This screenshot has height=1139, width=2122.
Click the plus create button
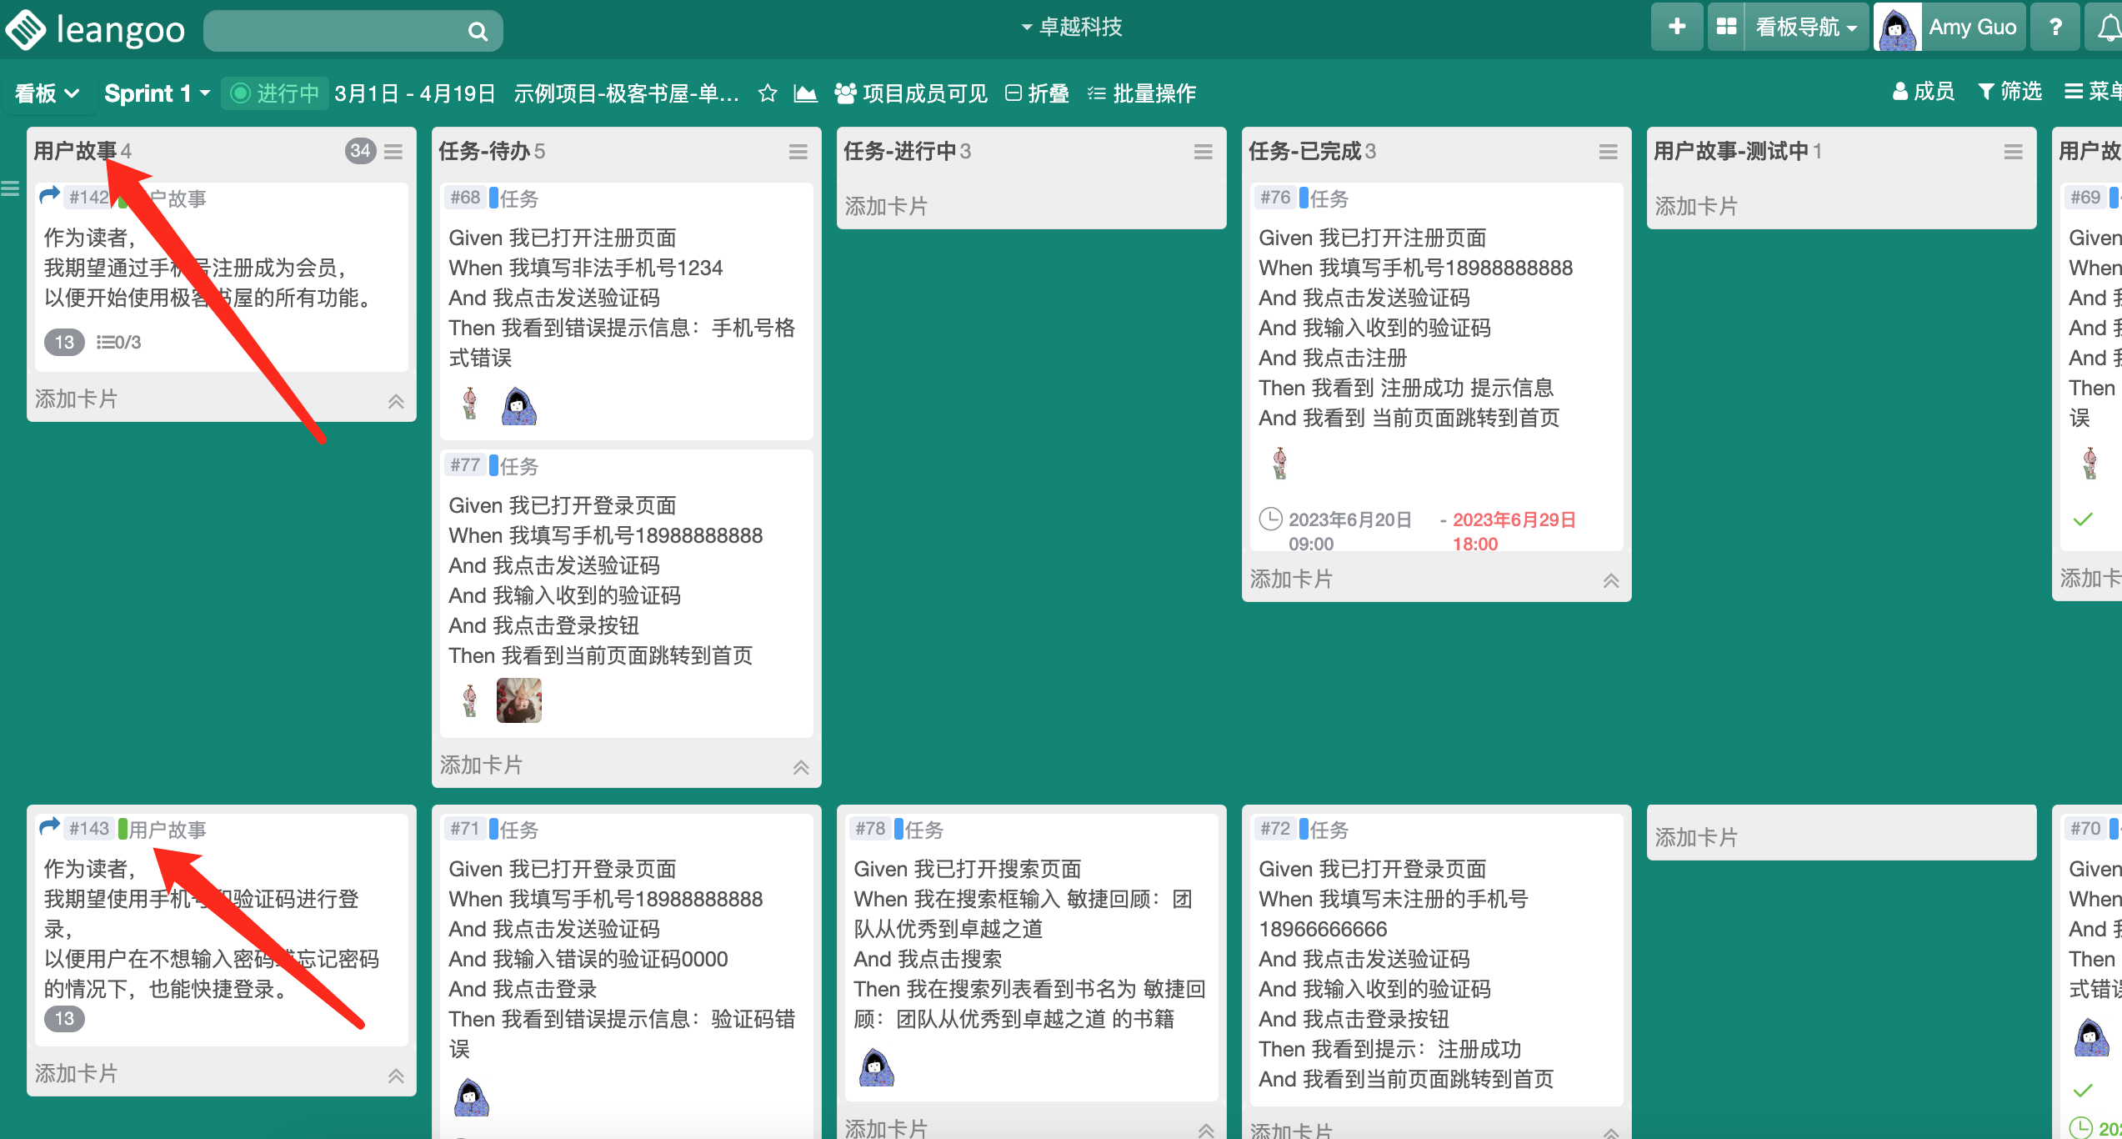pyautogui.click(x=1677, y=28)
